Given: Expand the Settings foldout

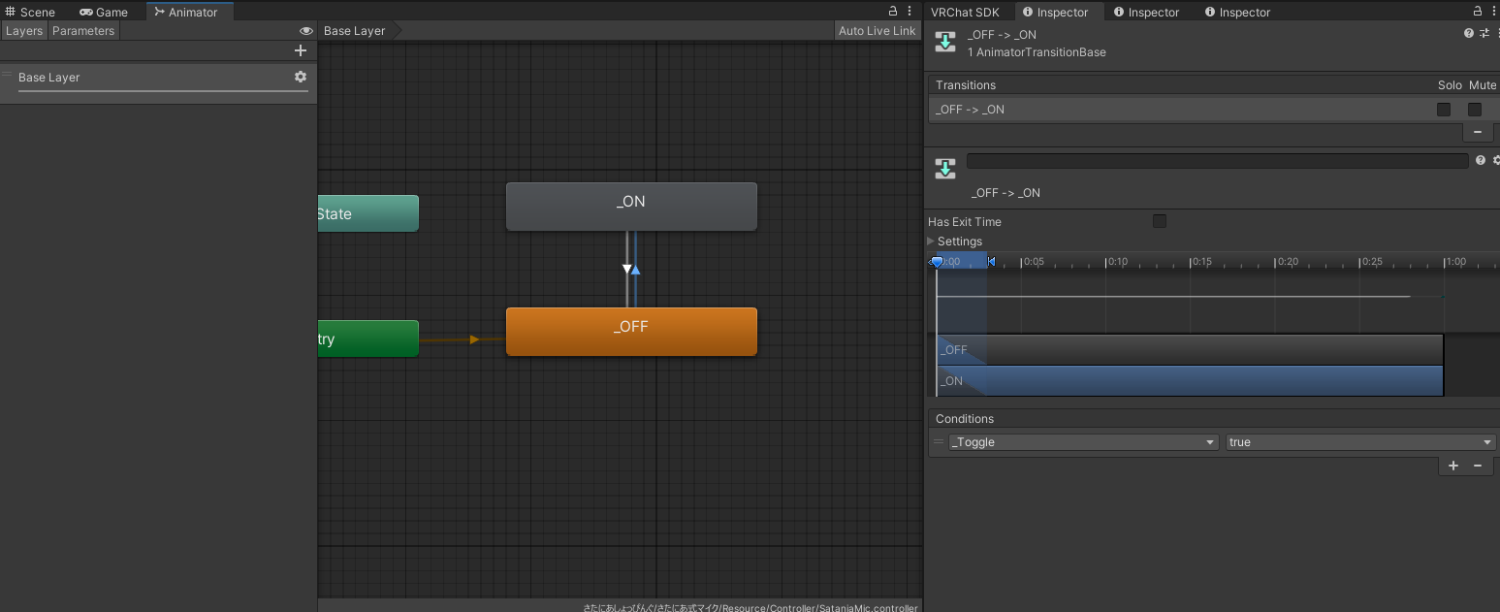Looking at the screenshot, I should pyautogui.click(x=932, y=241).
